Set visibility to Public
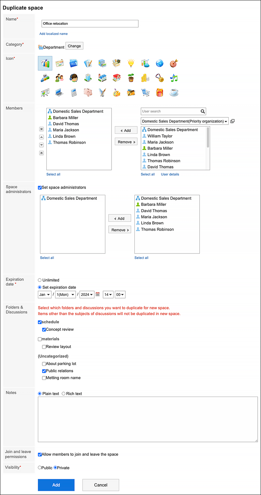The height and width of the screenshot is (495, 261). 40,468
